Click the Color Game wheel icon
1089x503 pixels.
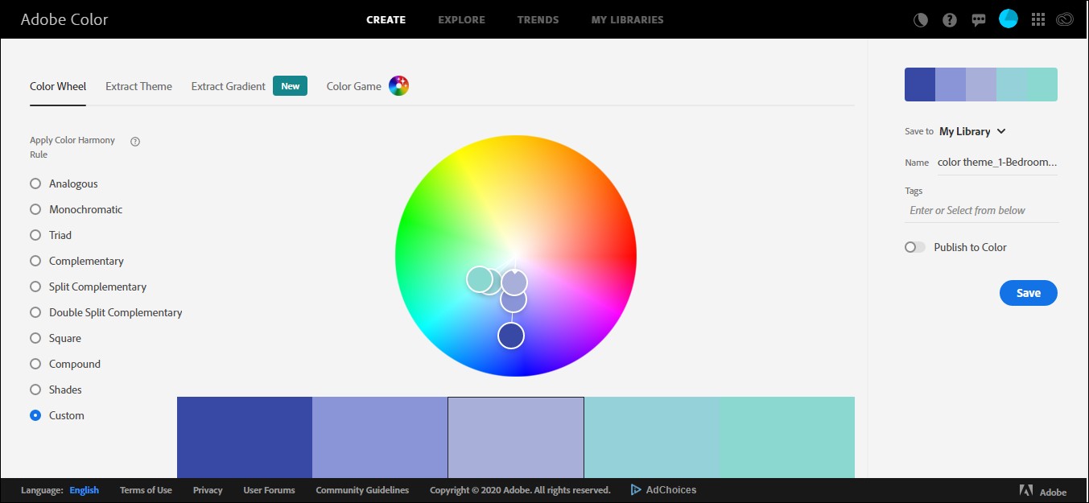coord(399,86)
